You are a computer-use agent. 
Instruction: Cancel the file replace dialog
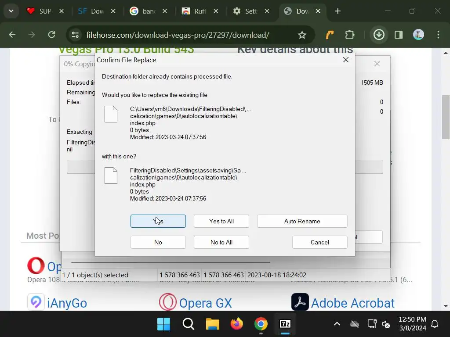tap(320, 242)
